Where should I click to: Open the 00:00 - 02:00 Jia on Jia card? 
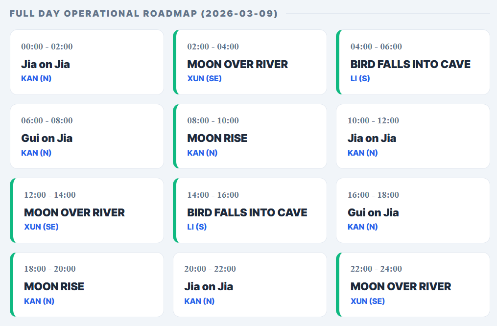(87, 62)
